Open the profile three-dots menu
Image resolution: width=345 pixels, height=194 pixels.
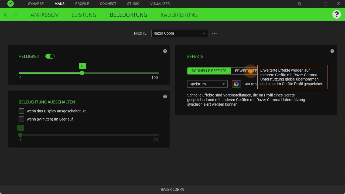point(214,33)
